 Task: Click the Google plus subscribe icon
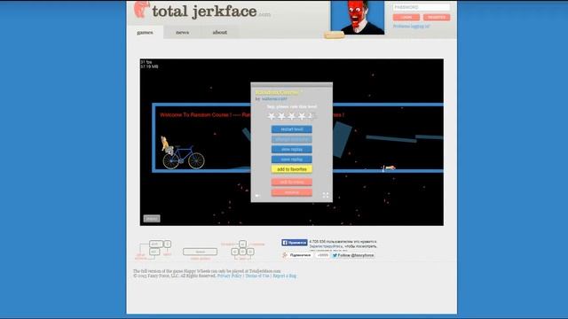(x=285, y=255)
